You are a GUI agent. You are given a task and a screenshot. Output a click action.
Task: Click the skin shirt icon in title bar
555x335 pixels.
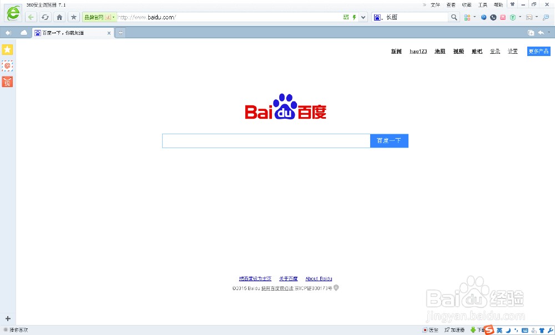point(512,4)
